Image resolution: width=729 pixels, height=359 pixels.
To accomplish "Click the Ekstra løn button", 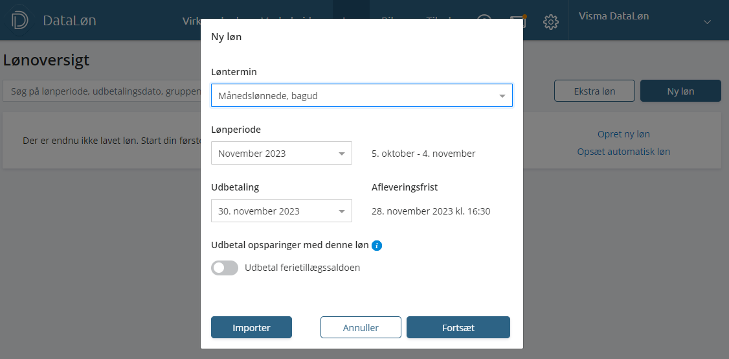I will pos(594,91).
